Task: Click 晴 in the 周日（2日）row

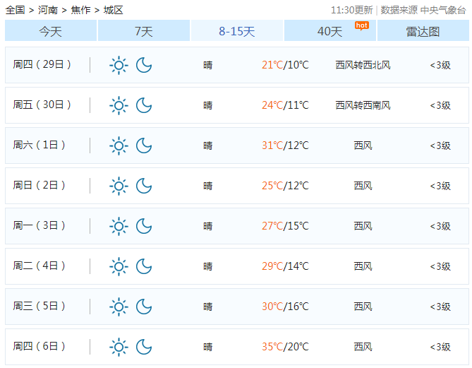Action: (x=207, y=186)
